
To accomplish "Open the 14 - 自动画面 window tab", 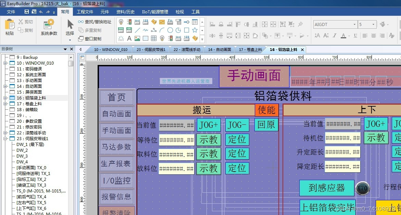I will pyautogui.click(x=220, y=50).
